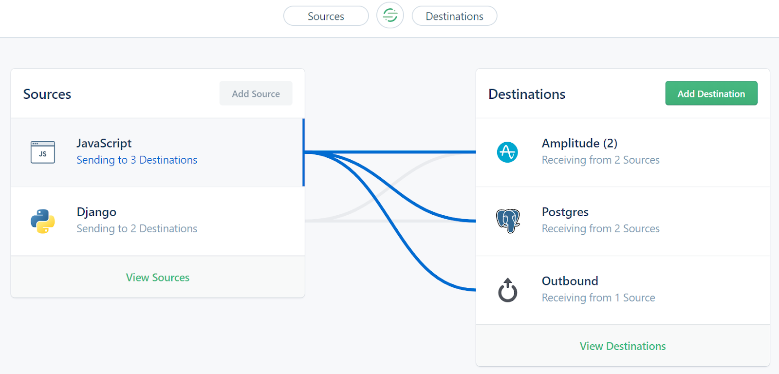This screenshot has width=779, height=374.
Task: Open the Destinations tab at top
Action: coord(454,16)
